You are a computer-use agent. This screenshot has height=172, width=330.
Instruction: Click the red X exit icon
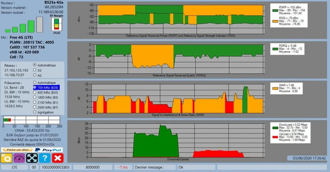[x=58, y=158]
